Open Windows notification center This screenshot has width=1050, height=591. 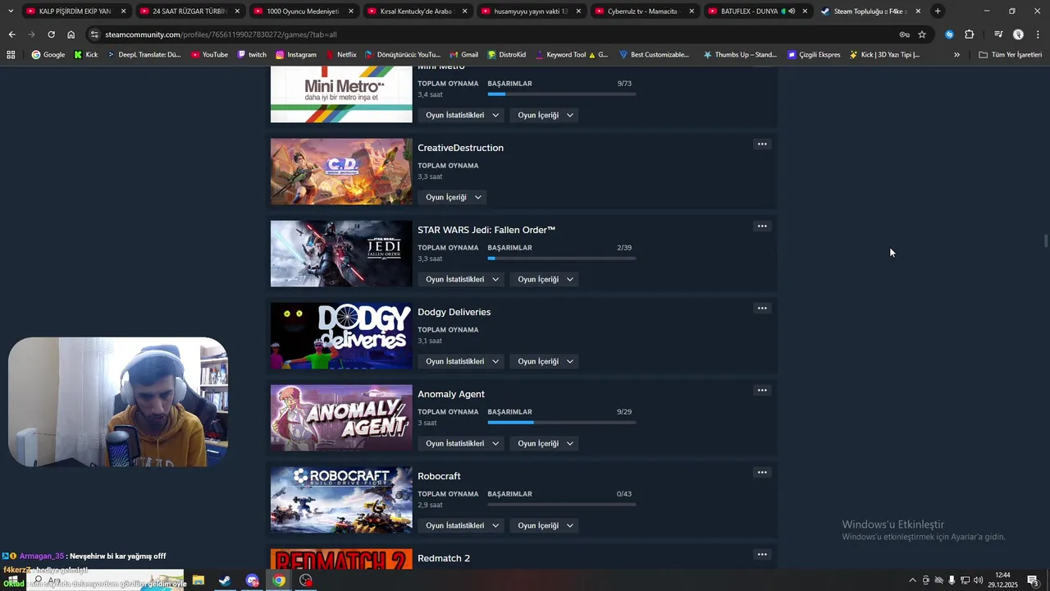(x=1033, y=580)
